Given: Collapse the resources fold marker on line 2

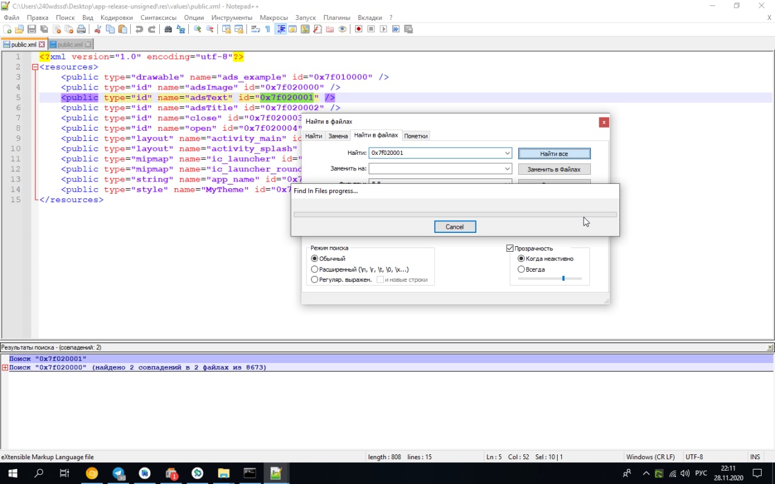Looking at the screenshot, I should point(35,67).
